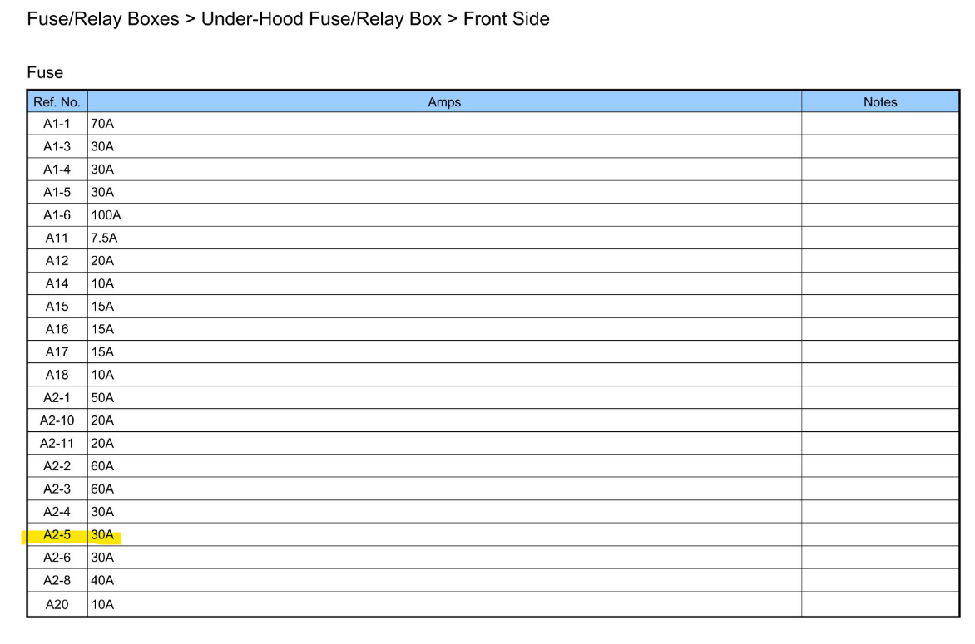The image size is (975, 644).
Task: Click the empty Notes cell for A1-1
Action: click(880, 125)
